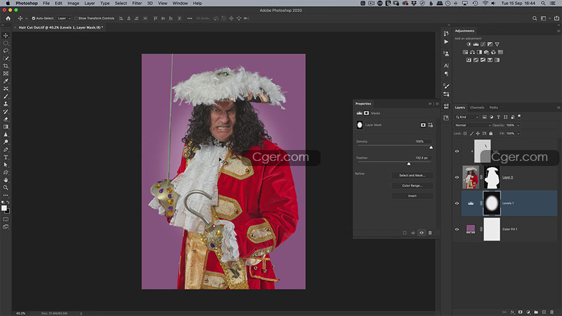
Task: Select the Zoom tool in toolbox
Action: coord(6,188)
